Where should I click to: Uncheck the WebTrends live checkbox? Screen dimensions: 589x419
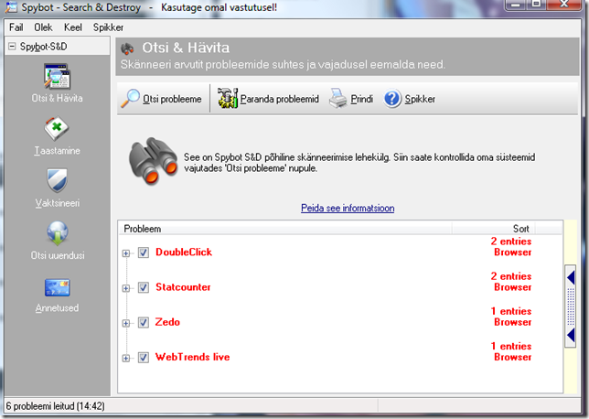tap(143, 357)
